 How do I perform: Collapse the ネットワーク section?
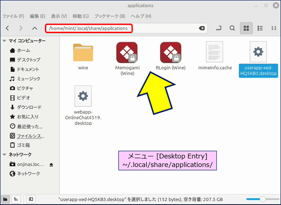[5, 155]
